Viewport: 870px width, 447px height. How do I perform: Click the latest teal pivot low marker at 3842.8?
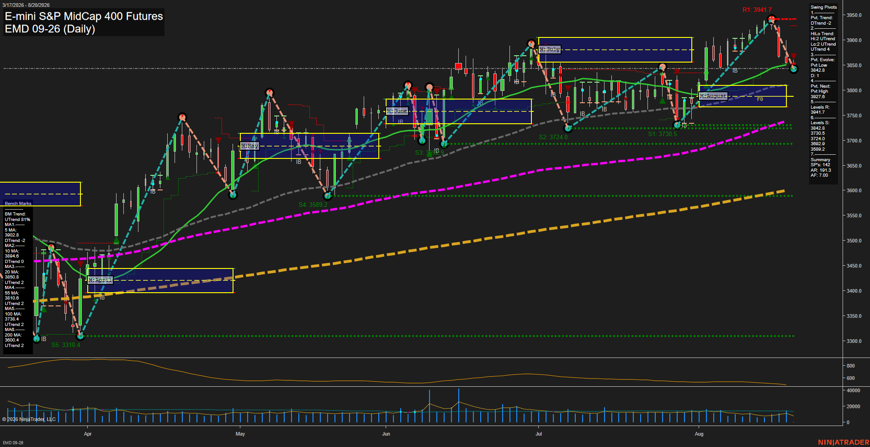pos(794,69)
